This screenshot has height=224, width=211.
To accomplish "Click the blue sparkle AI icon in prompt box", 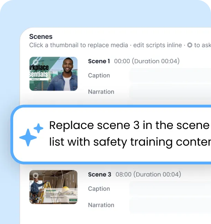I will (x=31, y=135).
